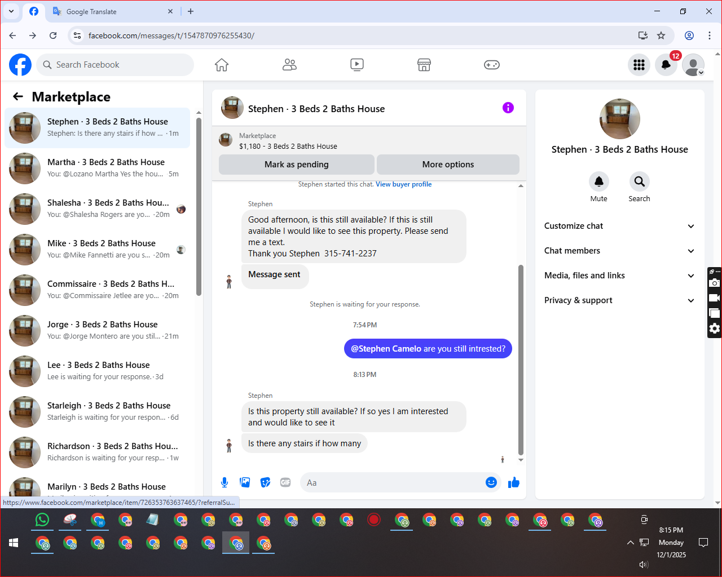Switch to the Facebook tab
The image size is (722, 577).
coord(34,11)
